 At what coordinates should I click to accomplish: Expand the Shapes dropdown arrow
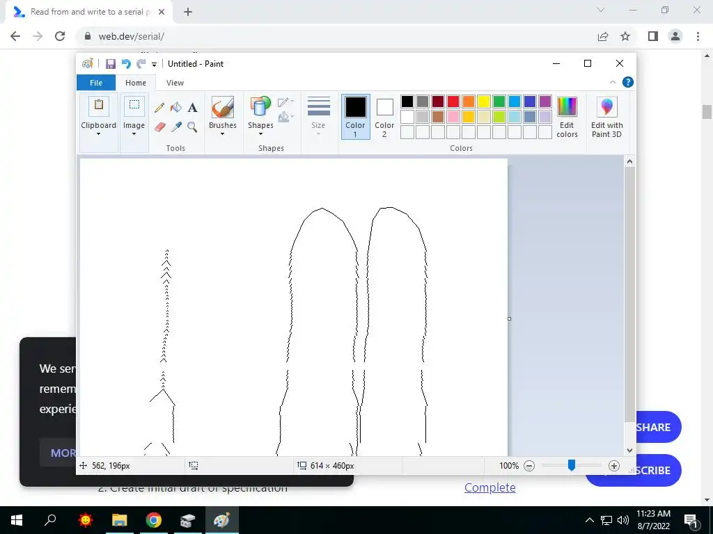tap(260, 134)
